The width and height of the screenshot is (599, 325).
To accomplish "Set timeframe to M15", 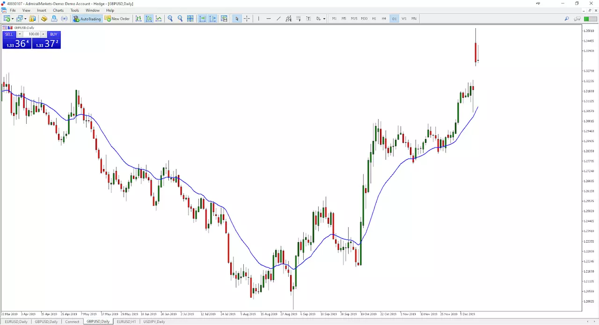I will point(354,19).
